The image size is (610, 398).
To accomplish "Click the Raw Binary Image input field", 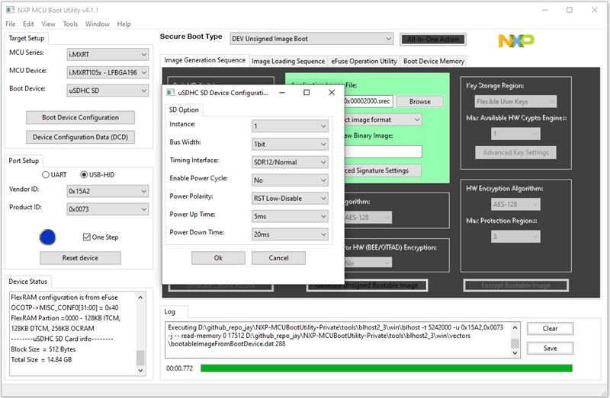I will (x=384, y=152).
